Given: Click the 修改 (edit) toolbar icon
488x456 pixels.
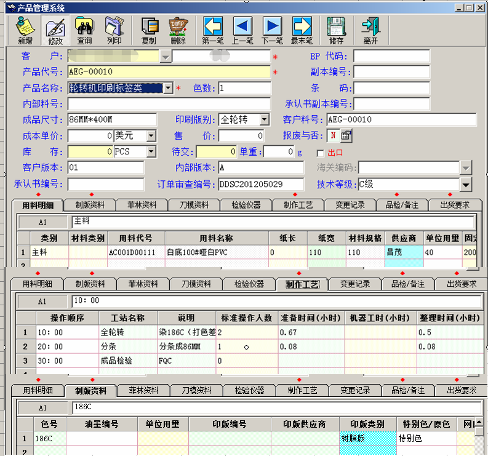Looking at the screenshot, I should click(55, 30).
